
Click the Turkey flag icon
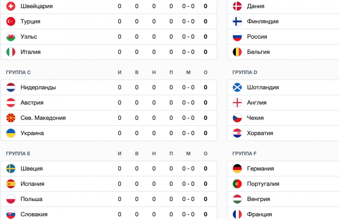click(x=10, y=21)
